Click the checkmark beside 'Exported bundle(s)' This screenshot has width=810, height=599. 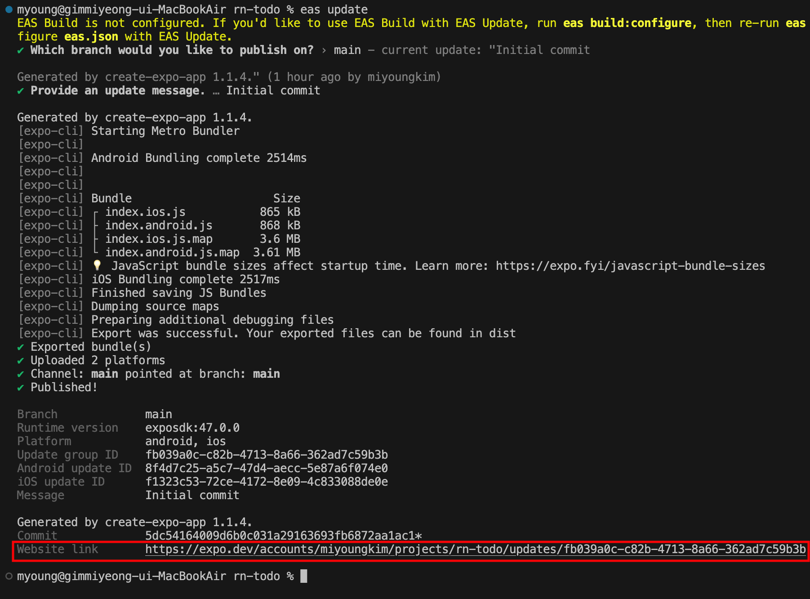pos(20,347)
